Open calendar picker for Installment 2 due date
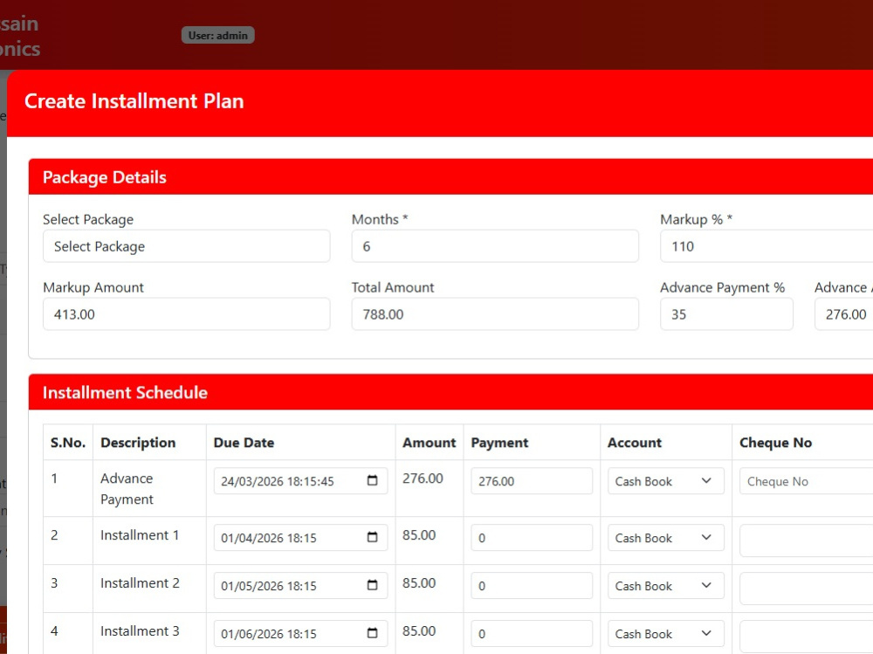This screenshot has height=654, width=873. coord(373,585)
